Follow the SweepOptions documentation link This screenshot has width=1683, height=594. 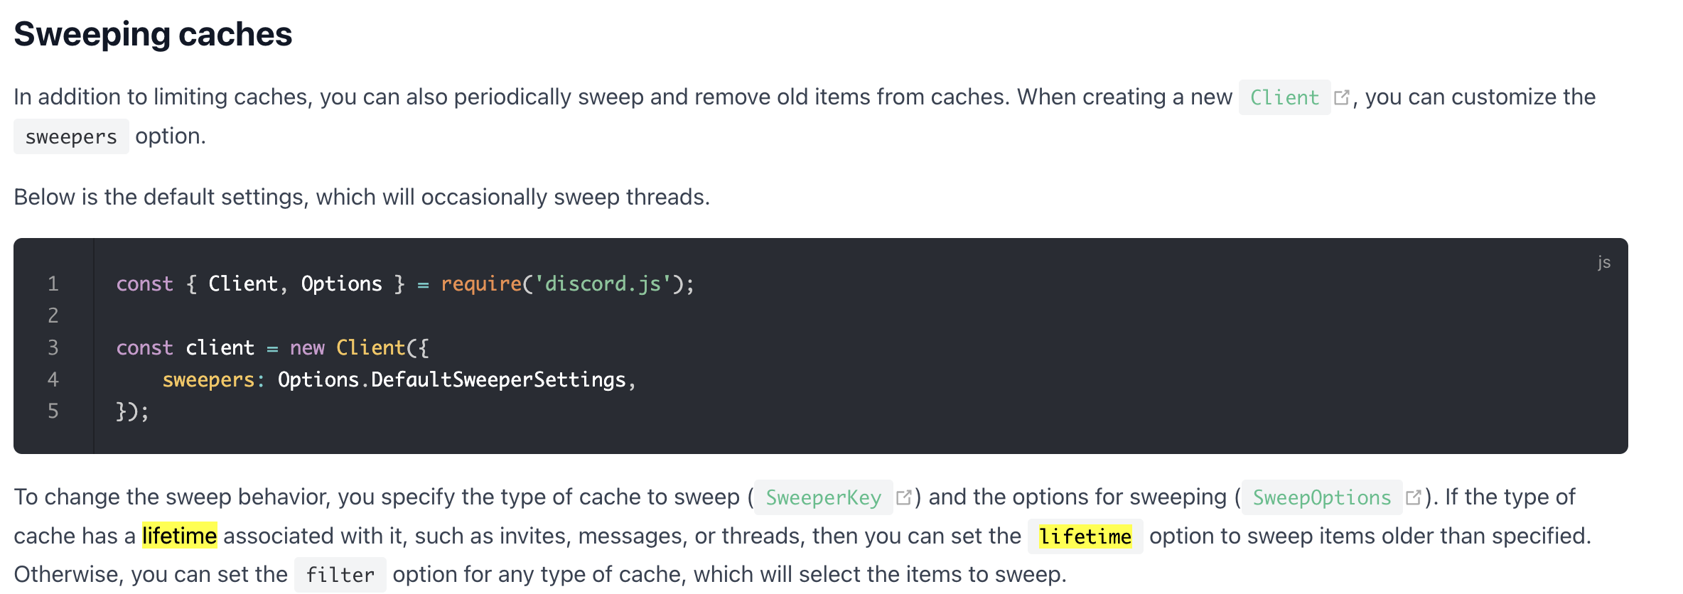pyautogui.click(x=1321, y=497)
